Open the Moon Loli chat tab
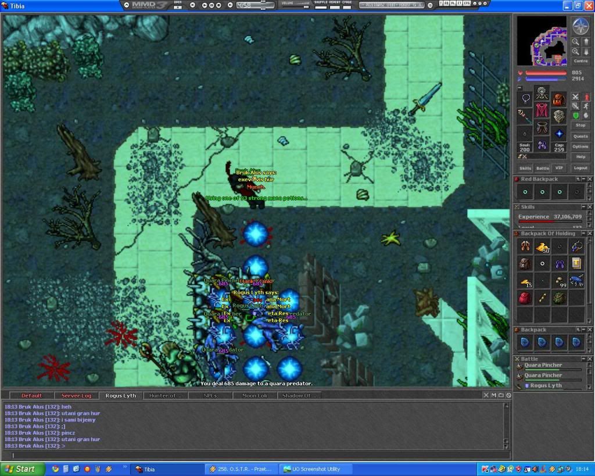The image size is (595, 476). click(x=255, y=396)
